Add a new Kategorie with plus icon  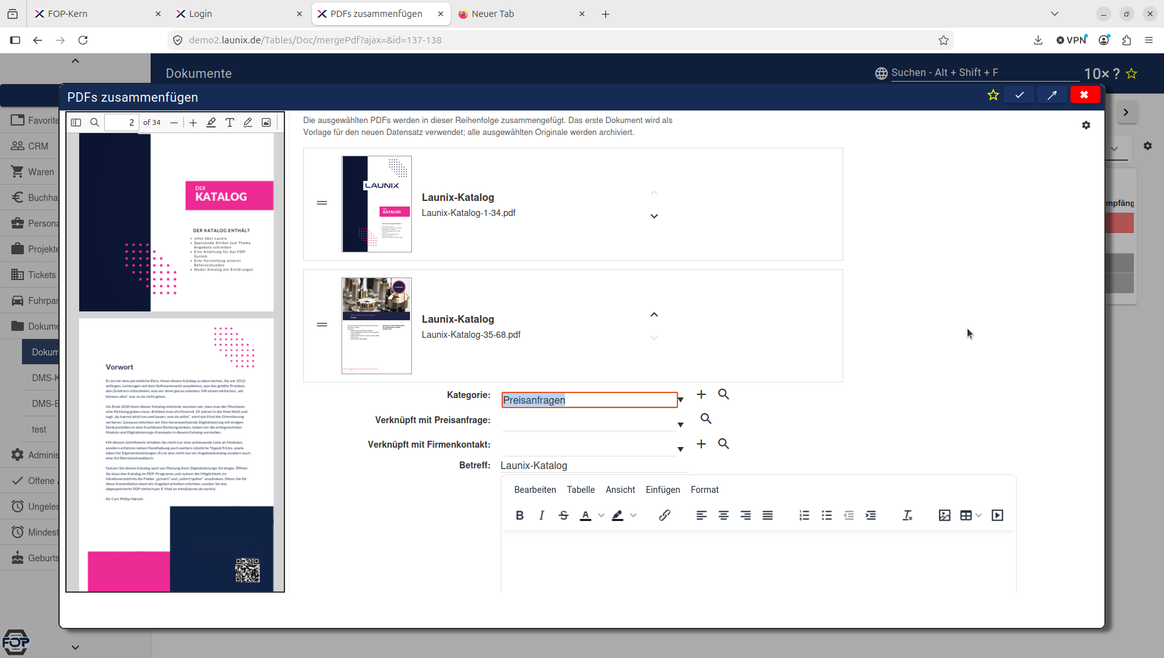coord(701,394)
